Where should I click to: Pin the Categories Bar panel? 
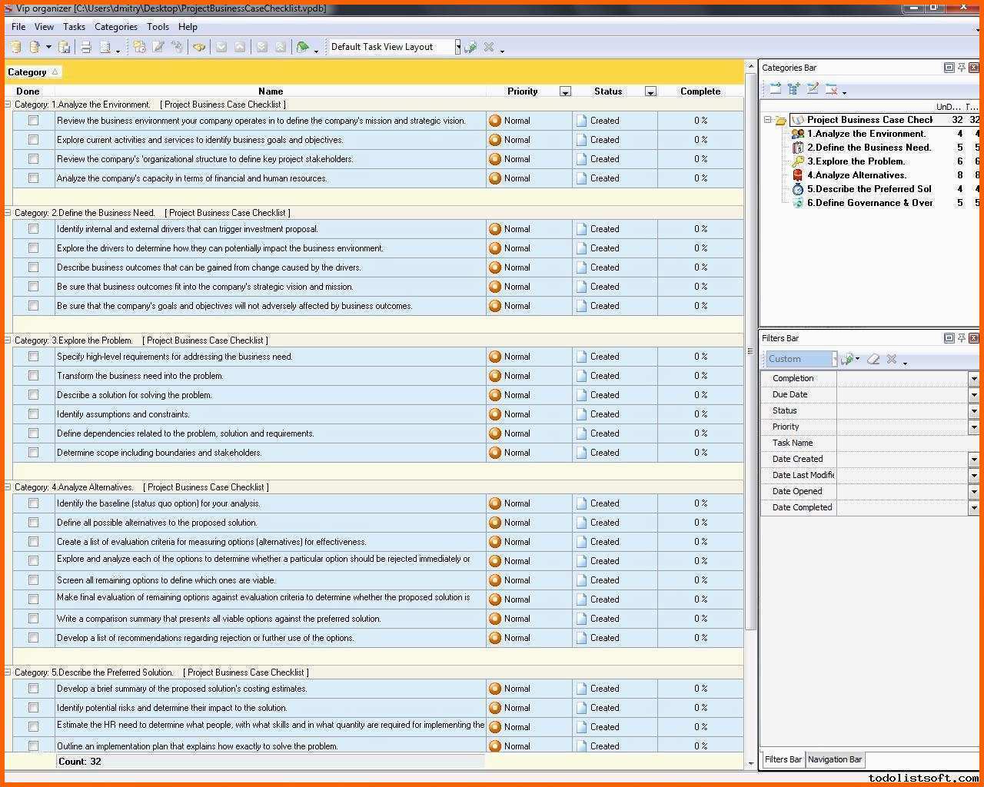(961, 68)
